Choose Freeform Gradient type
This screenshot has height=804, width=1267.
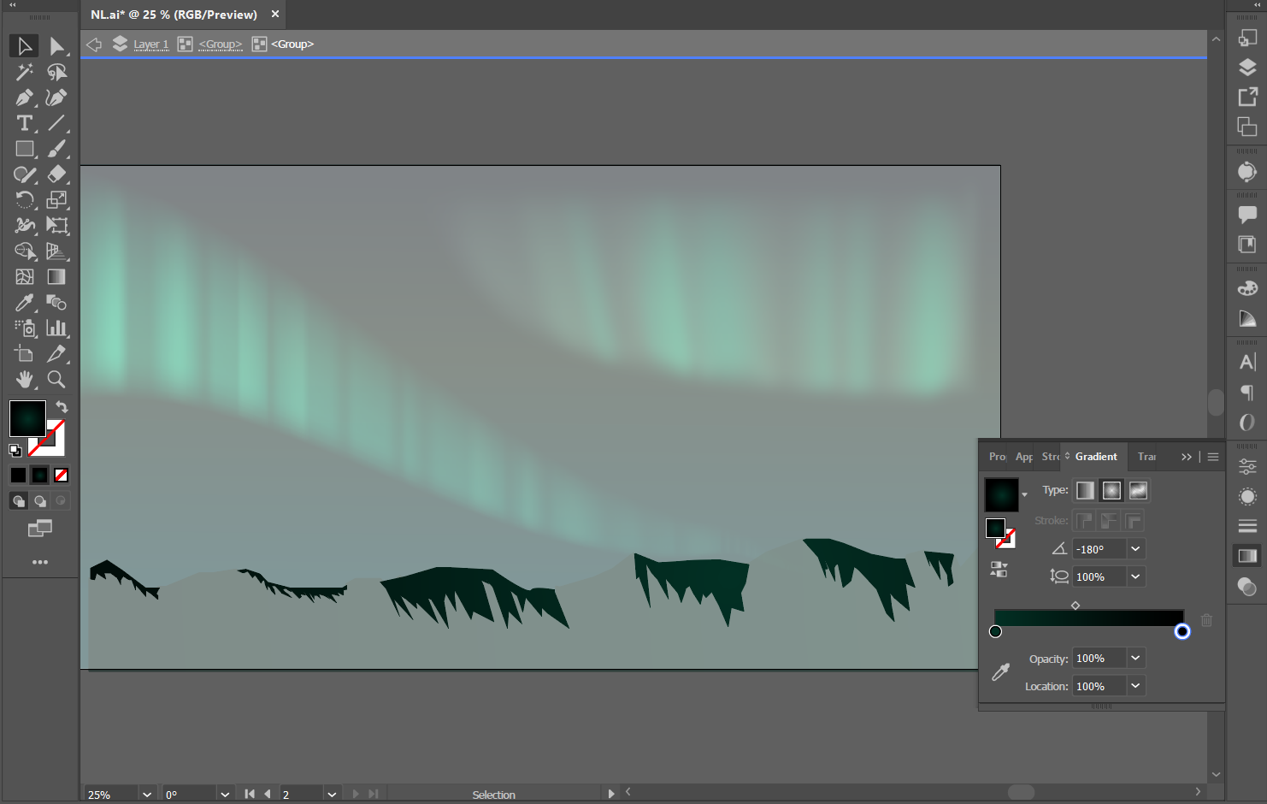[1138, 490]
